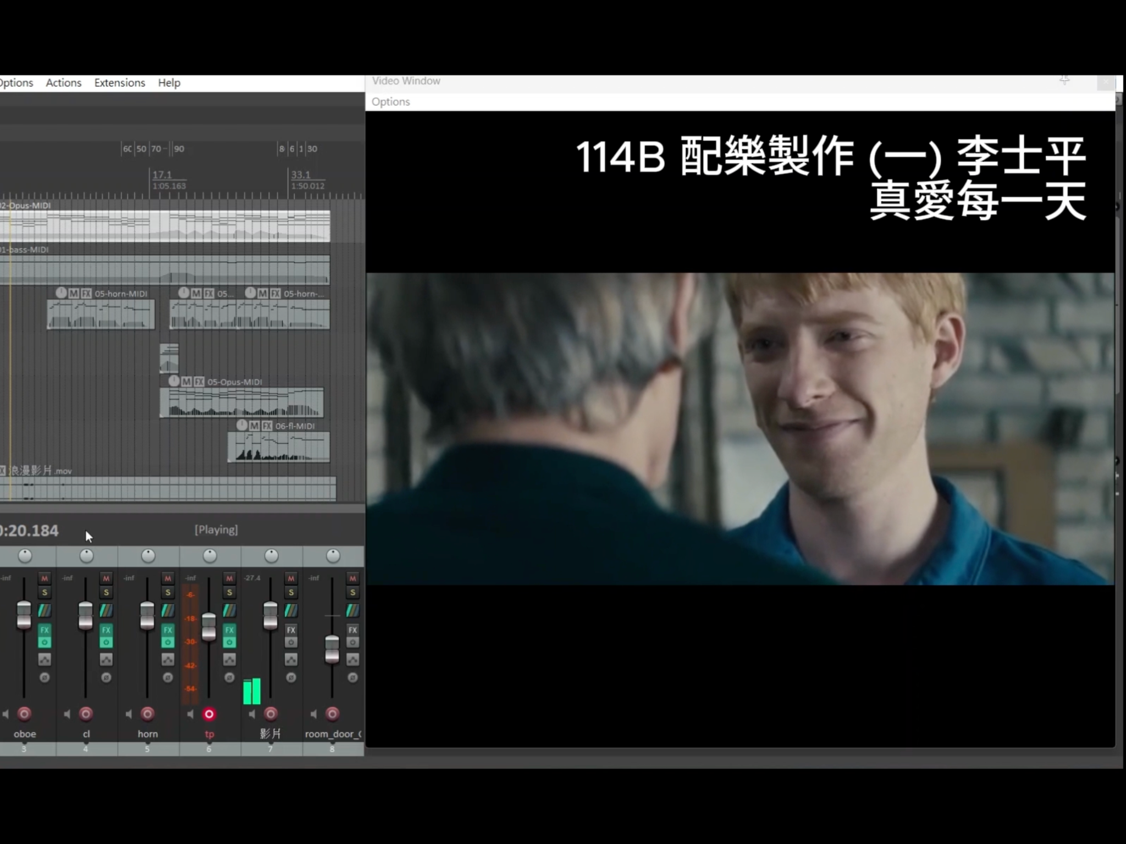Click the room_door track volume fader
Viewport: 1126px width, 844px height.
click(332, 649)
